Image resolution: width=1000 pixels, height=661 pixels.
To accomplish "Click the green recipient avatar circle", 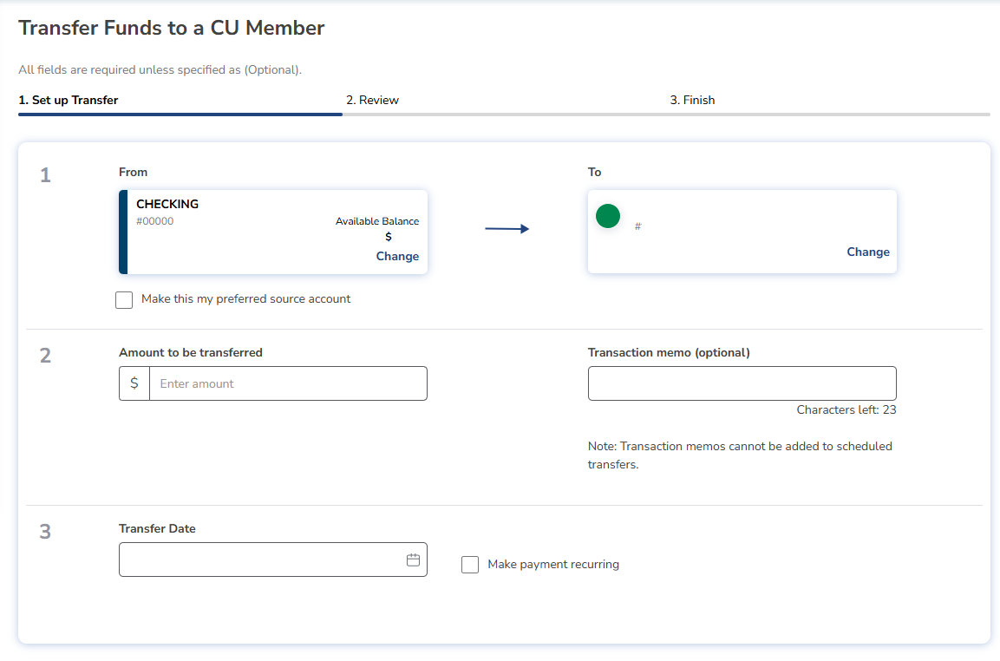I will tap(608, 216).
